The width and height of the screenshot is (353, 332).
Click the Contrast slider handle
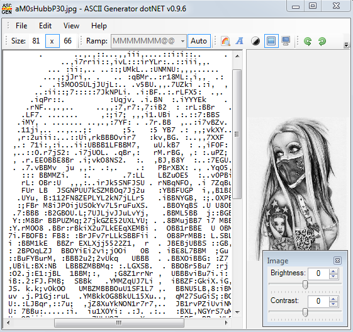tap(305, 312)
